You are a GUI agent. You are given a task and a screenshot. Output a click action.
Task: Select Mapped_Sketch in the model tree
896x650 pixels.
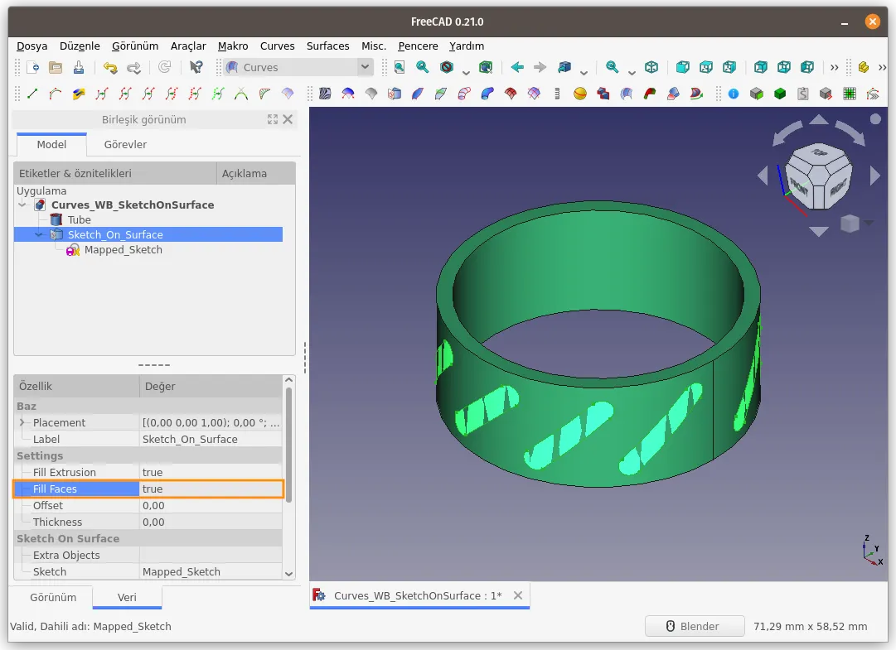click(x=123, y=249)
